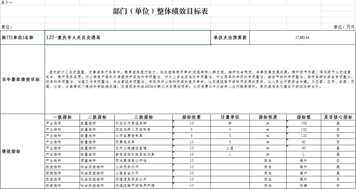Click the 补贴农村客运车辆 cell
Viewport: 356px width, 189px height.
click(144, 123)
